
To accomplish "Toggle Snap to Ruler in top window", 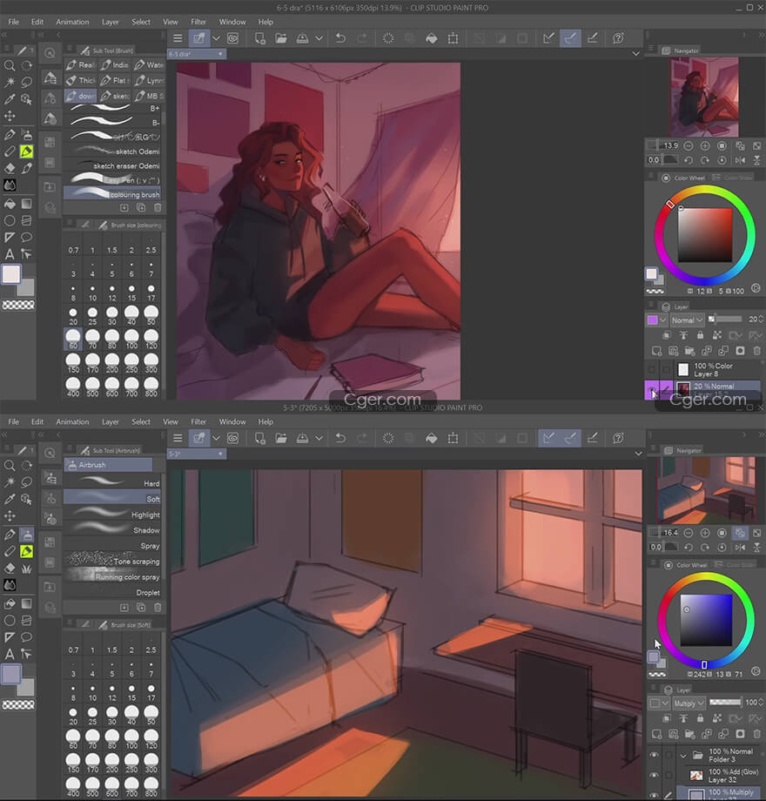I will coord(548,38).
